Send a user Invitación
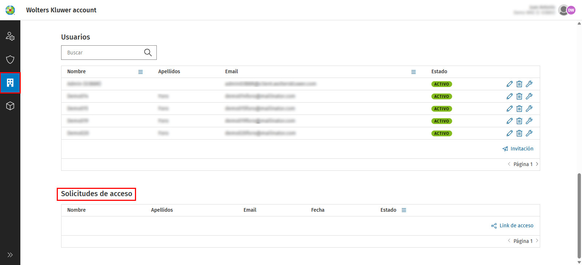 click(518, 149)
